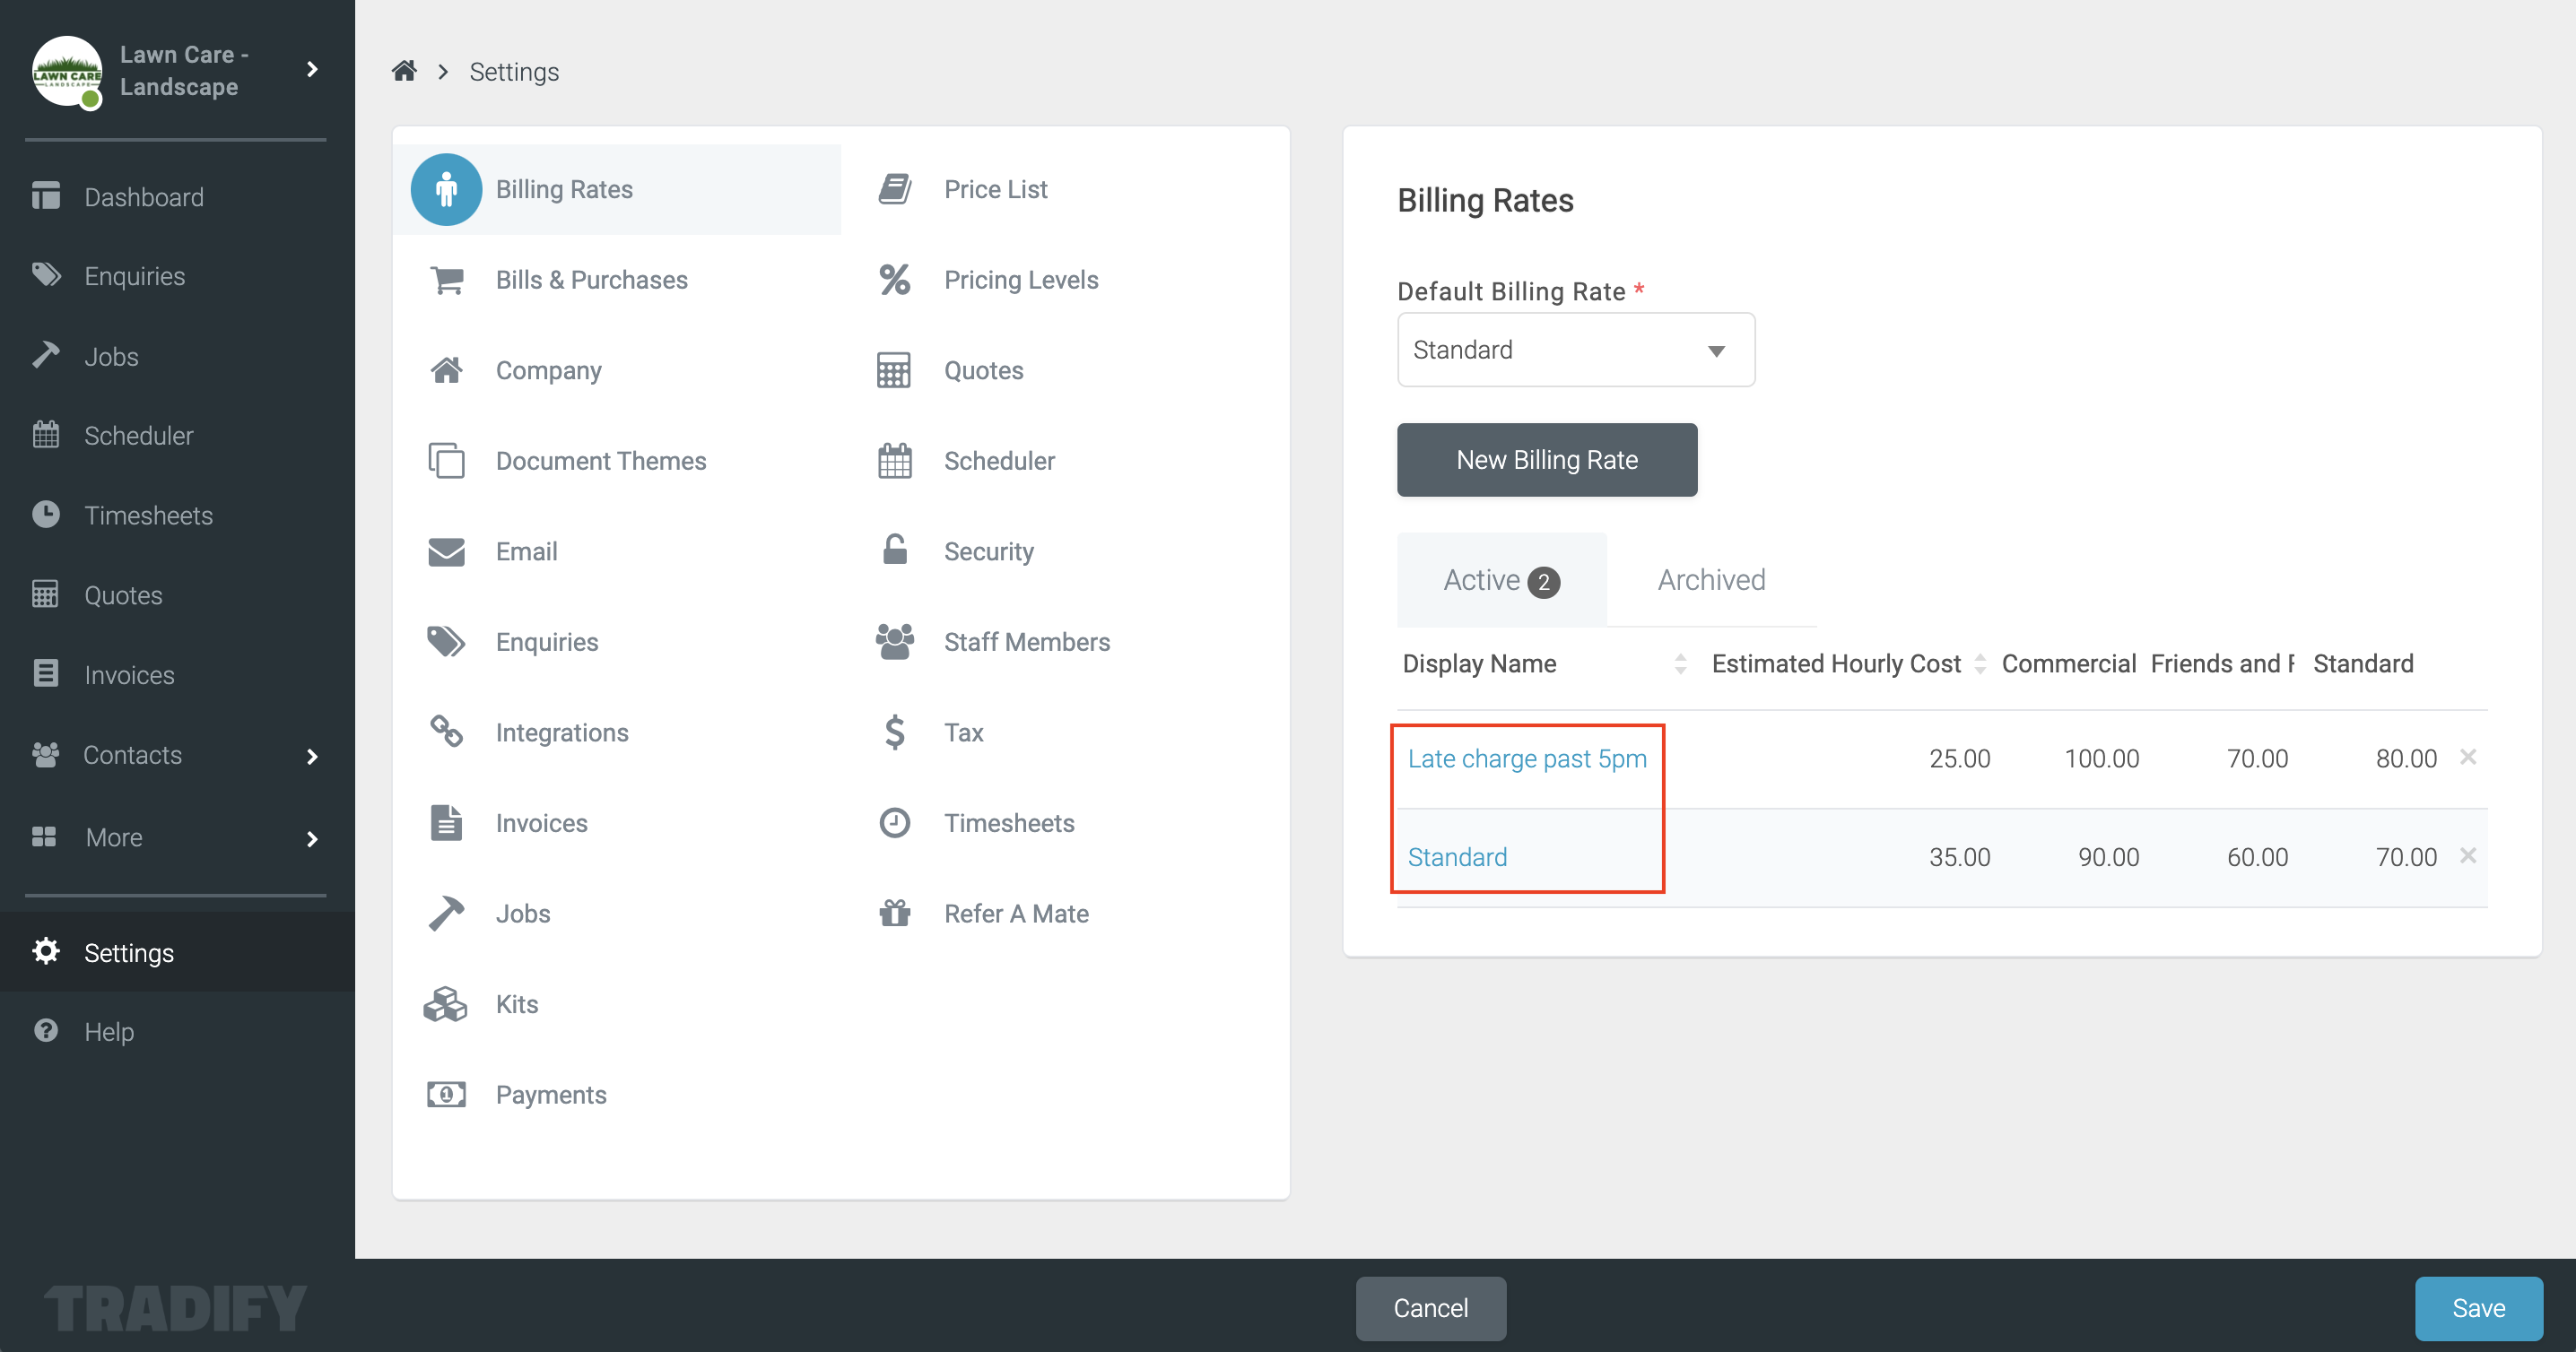2576x1352 pixels.
Task: Open the Default Billing Rate dropdown
Action: [x=1576, y=350]
